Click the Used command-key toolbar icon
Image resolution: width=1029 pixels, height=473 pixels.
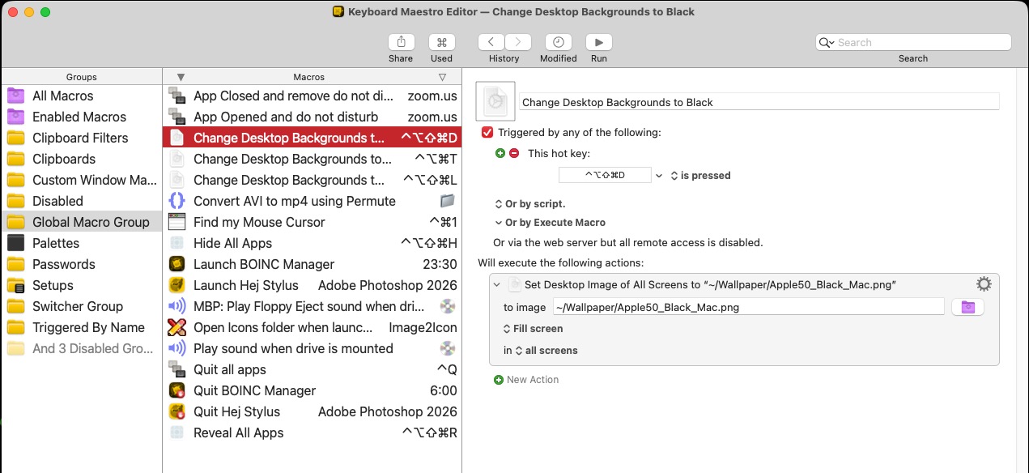coord(441,43)
